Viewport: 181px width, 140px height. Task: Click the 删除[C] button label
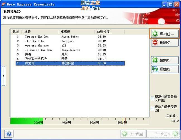pos(165,43)
